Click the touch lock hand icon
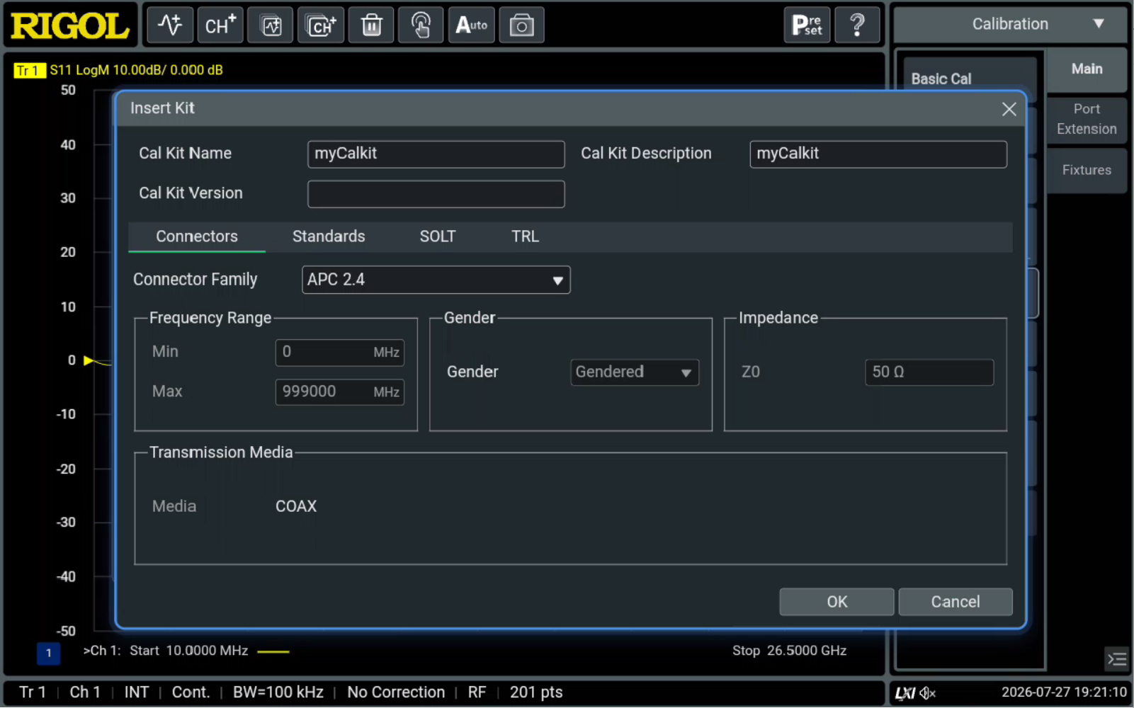This screenshot has width=1134, height=708. point(421,25)
